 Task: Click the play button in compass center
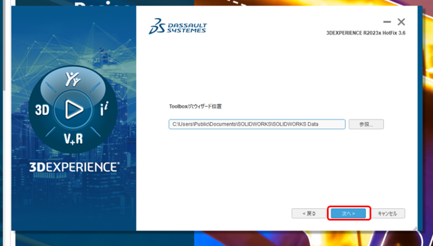pos(73,110)
